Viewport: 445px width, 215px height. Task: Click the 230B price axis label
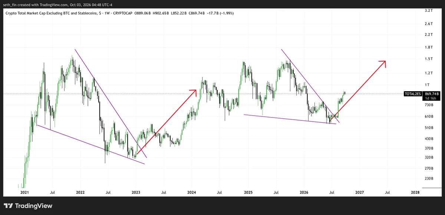pos(429,179)
